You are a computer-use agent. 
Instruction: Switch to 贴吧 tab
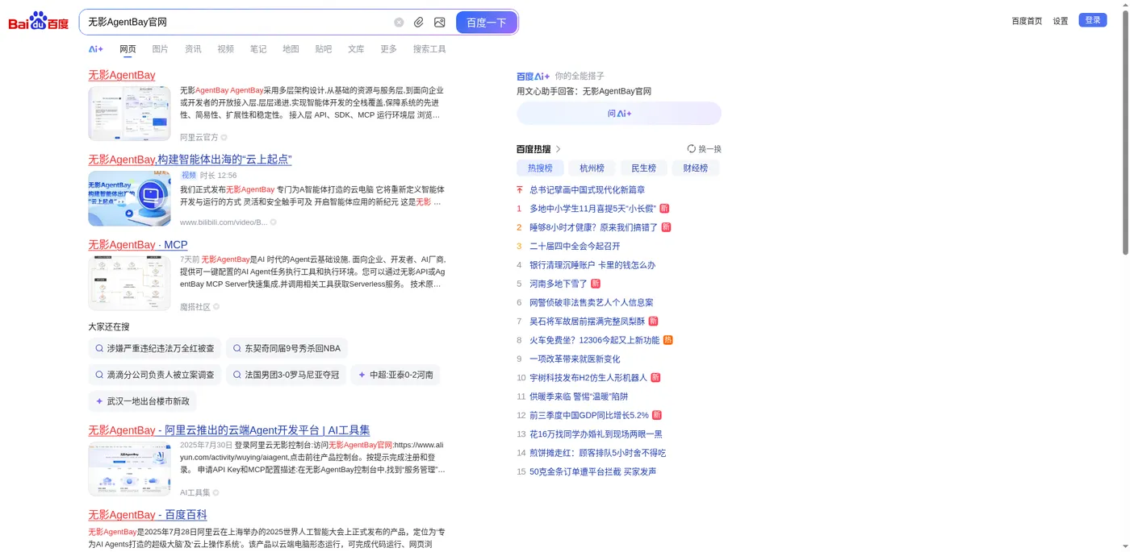[324, 49]
